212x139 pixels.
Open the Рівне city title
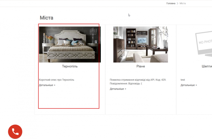141,66
